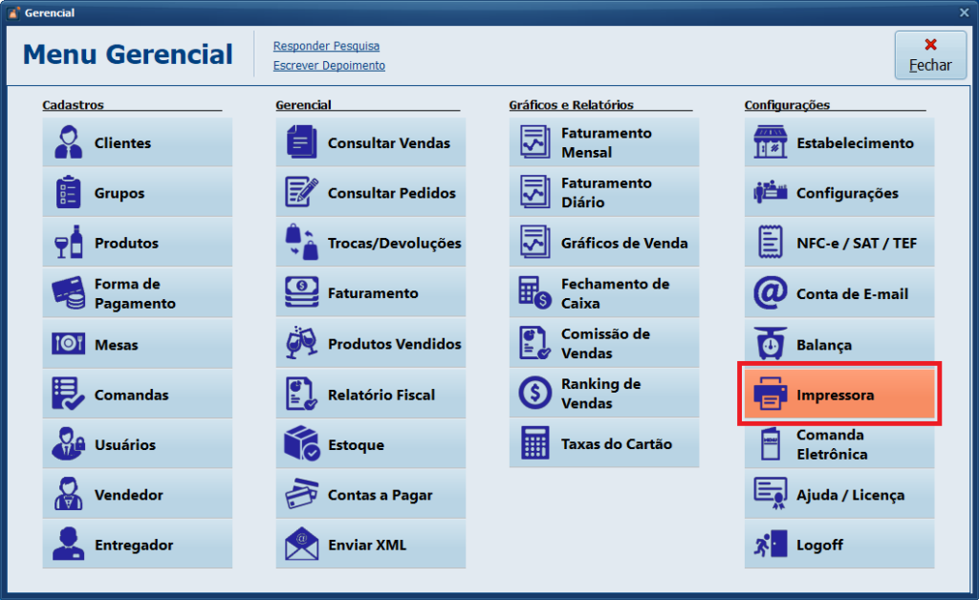Viewport: 979px width, 600px height.
Task: Click the Enviar XML envelope icon
Action: pyautogui.click(x=302, y=545)
